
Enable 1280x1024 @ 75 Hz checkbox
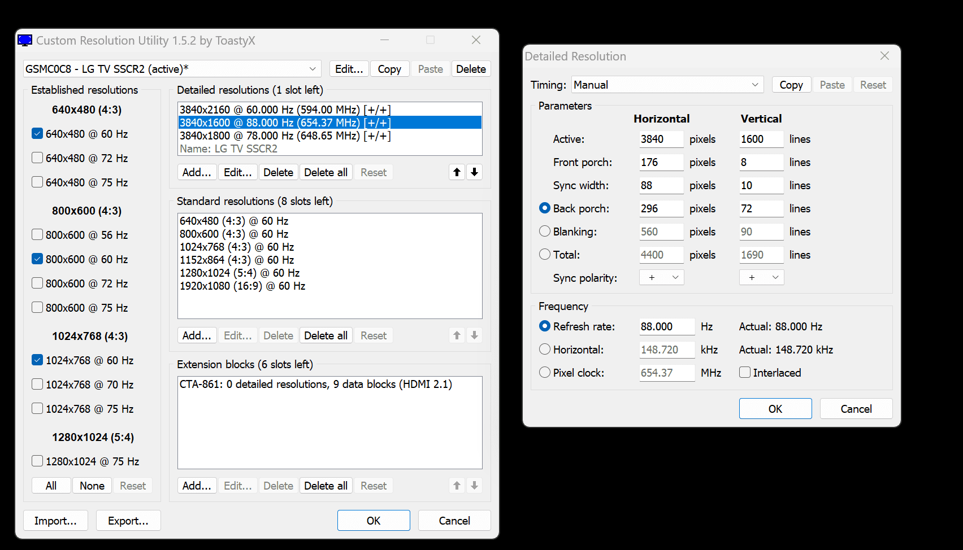[37, 461]
